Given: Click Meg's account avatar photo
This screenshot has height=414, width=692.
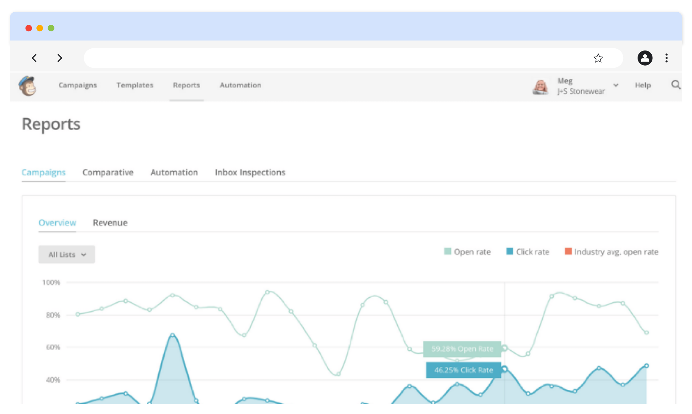Looking at the screenshot, I should point(540,86).
